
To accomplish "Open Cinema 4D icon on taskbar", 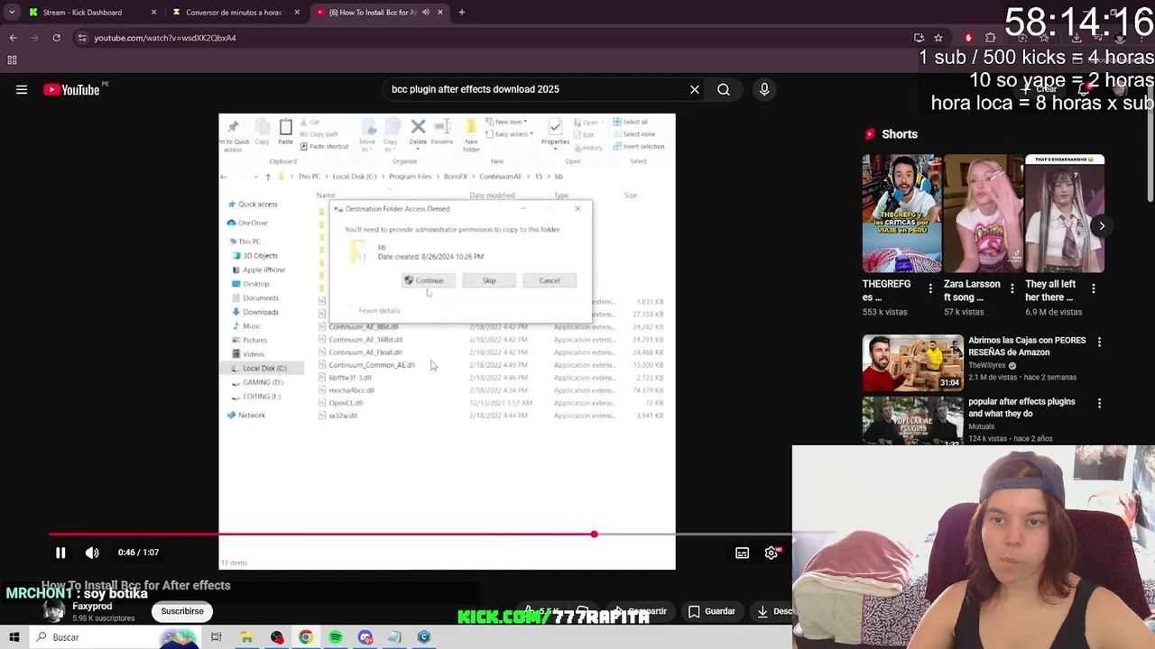I will pos(424,637).
